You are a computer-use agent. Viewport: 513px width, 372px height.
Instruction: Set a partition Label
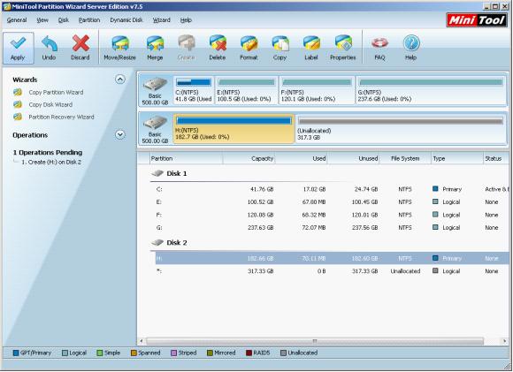(311, 48)
